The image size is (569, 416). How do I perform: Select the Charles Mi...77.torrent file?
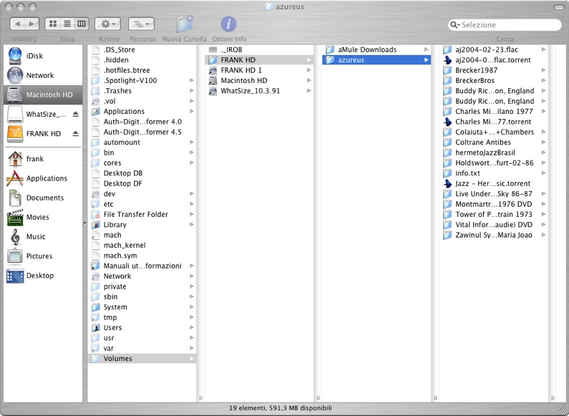pyautogui.click(x=494, y=122)
